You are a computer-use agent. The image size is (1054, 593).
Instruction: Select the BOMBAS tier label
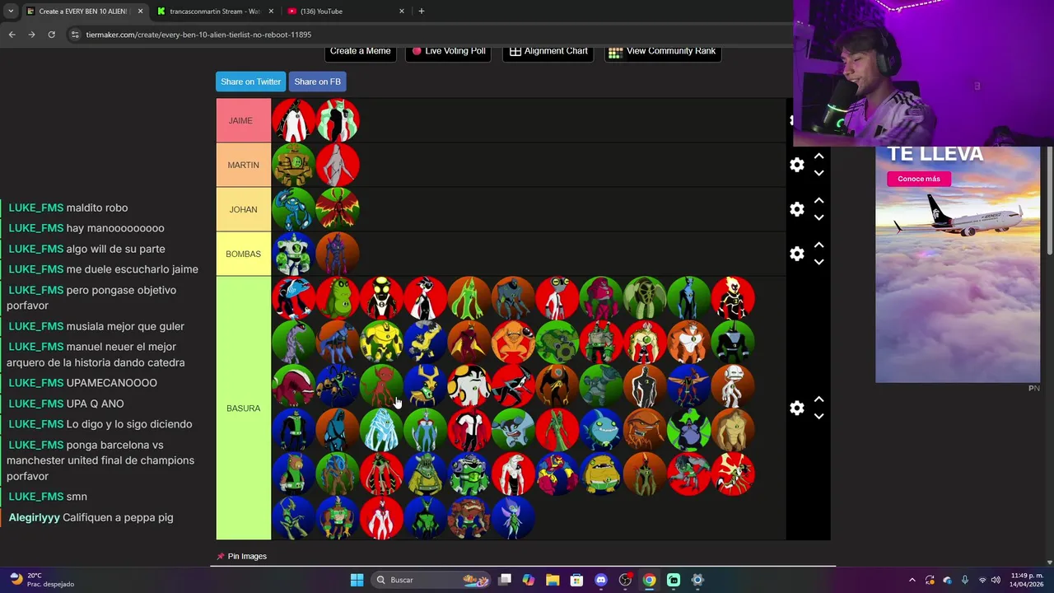243,254
